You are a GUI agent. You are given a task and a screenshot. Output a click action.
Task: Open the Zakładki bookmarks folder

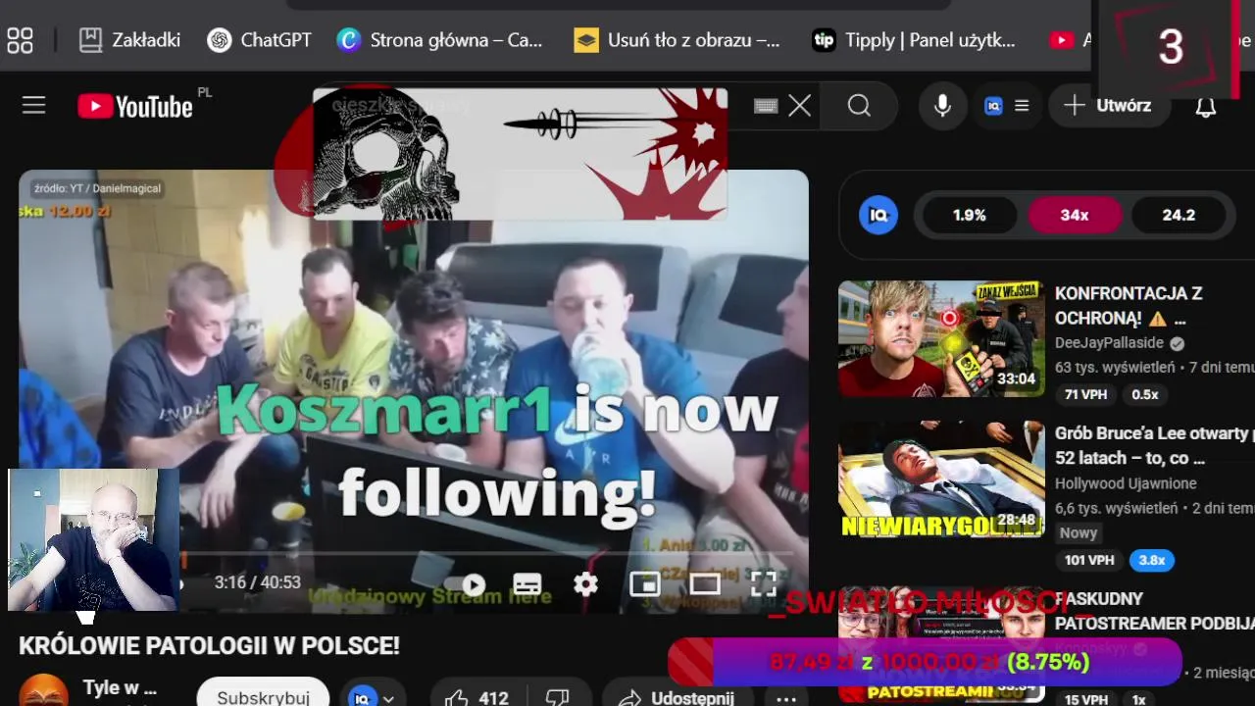(129, 40)
